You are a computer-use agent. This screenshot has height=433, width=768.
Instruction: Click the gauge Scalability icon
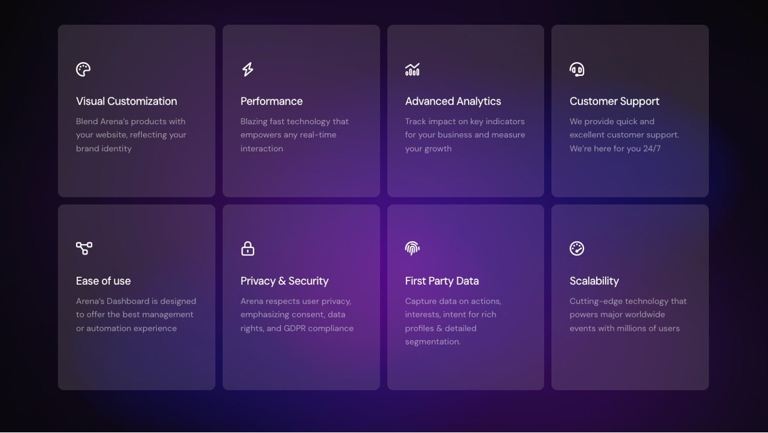[x=577, y=249]
